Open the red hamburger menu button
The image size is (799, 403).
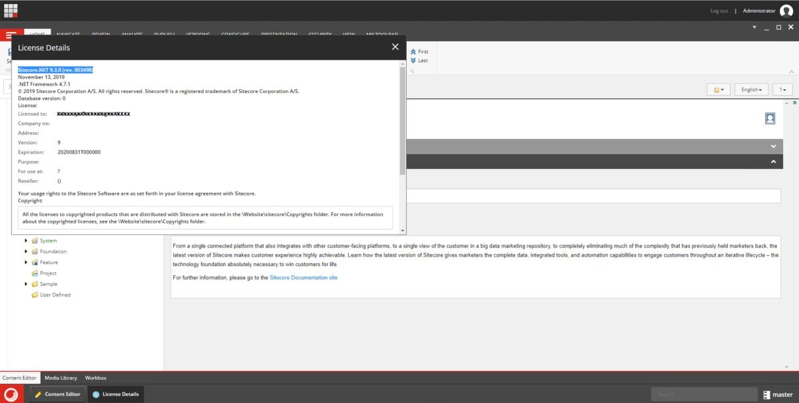tap(11, 35)
